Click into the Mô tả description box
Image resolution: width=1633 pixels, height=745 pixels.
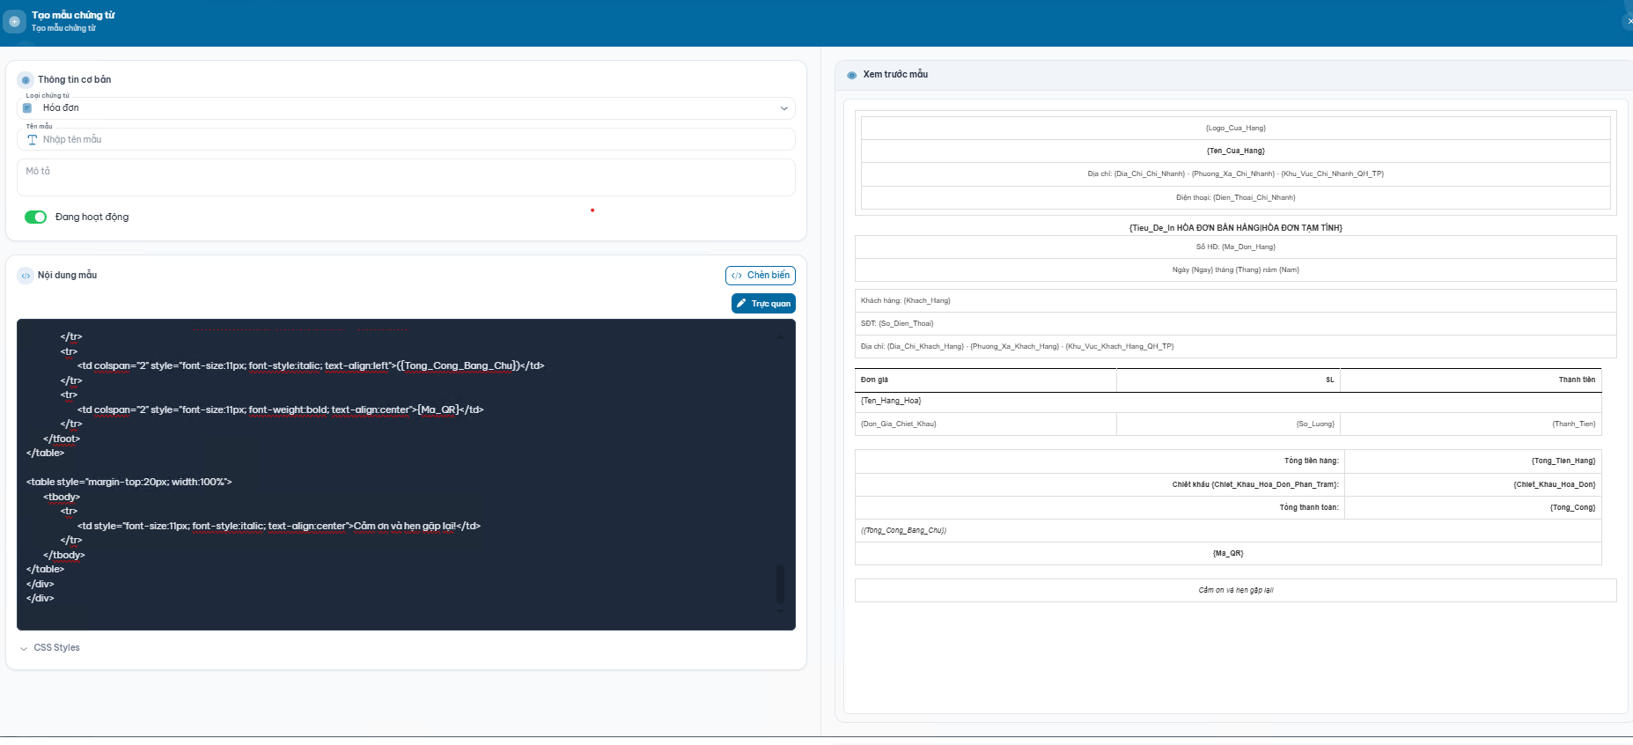tap(405, 178)
